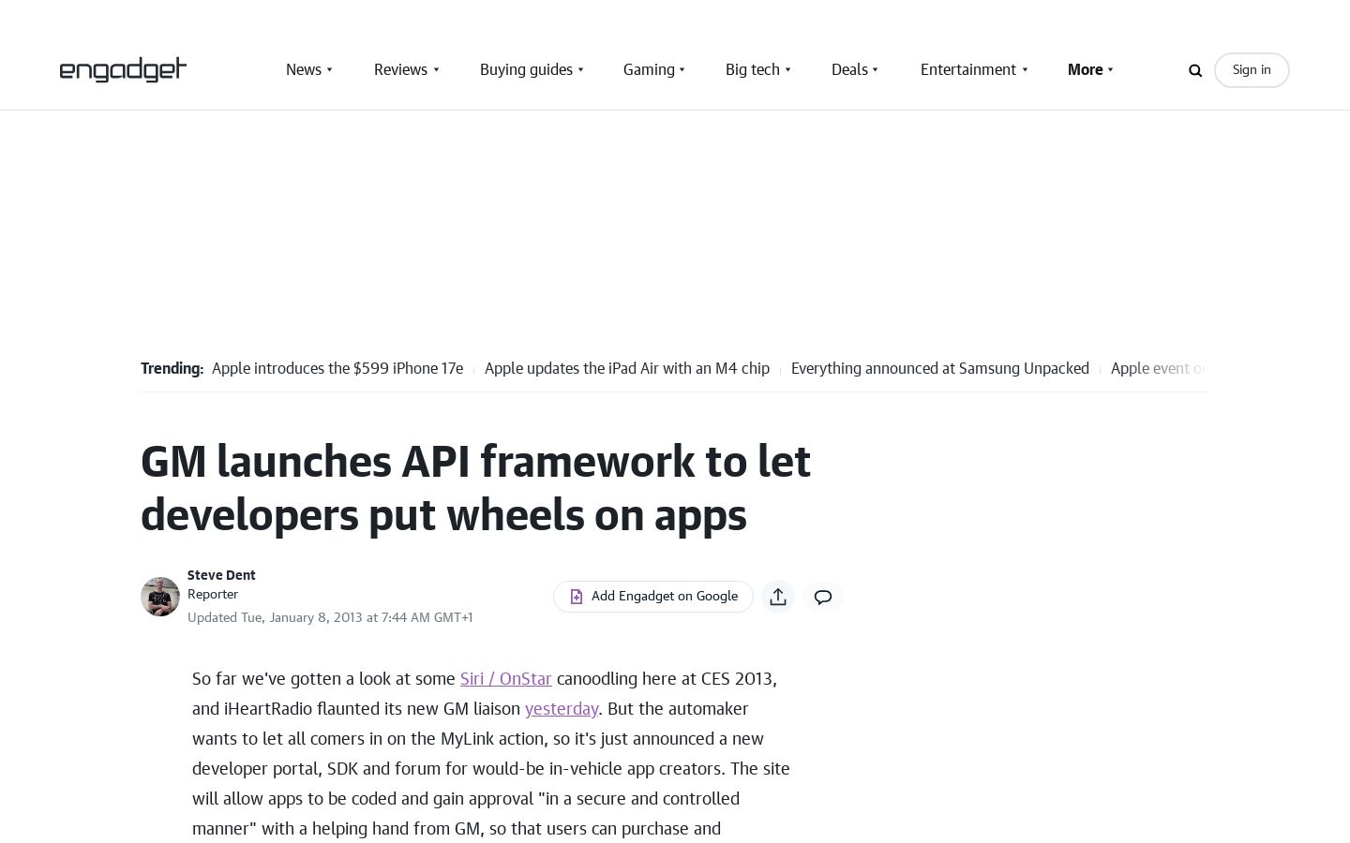This screenshot has height=843, width=1350.
Task: Expand the Big tech dropdown arrow
Action: [x=788, y=69]
